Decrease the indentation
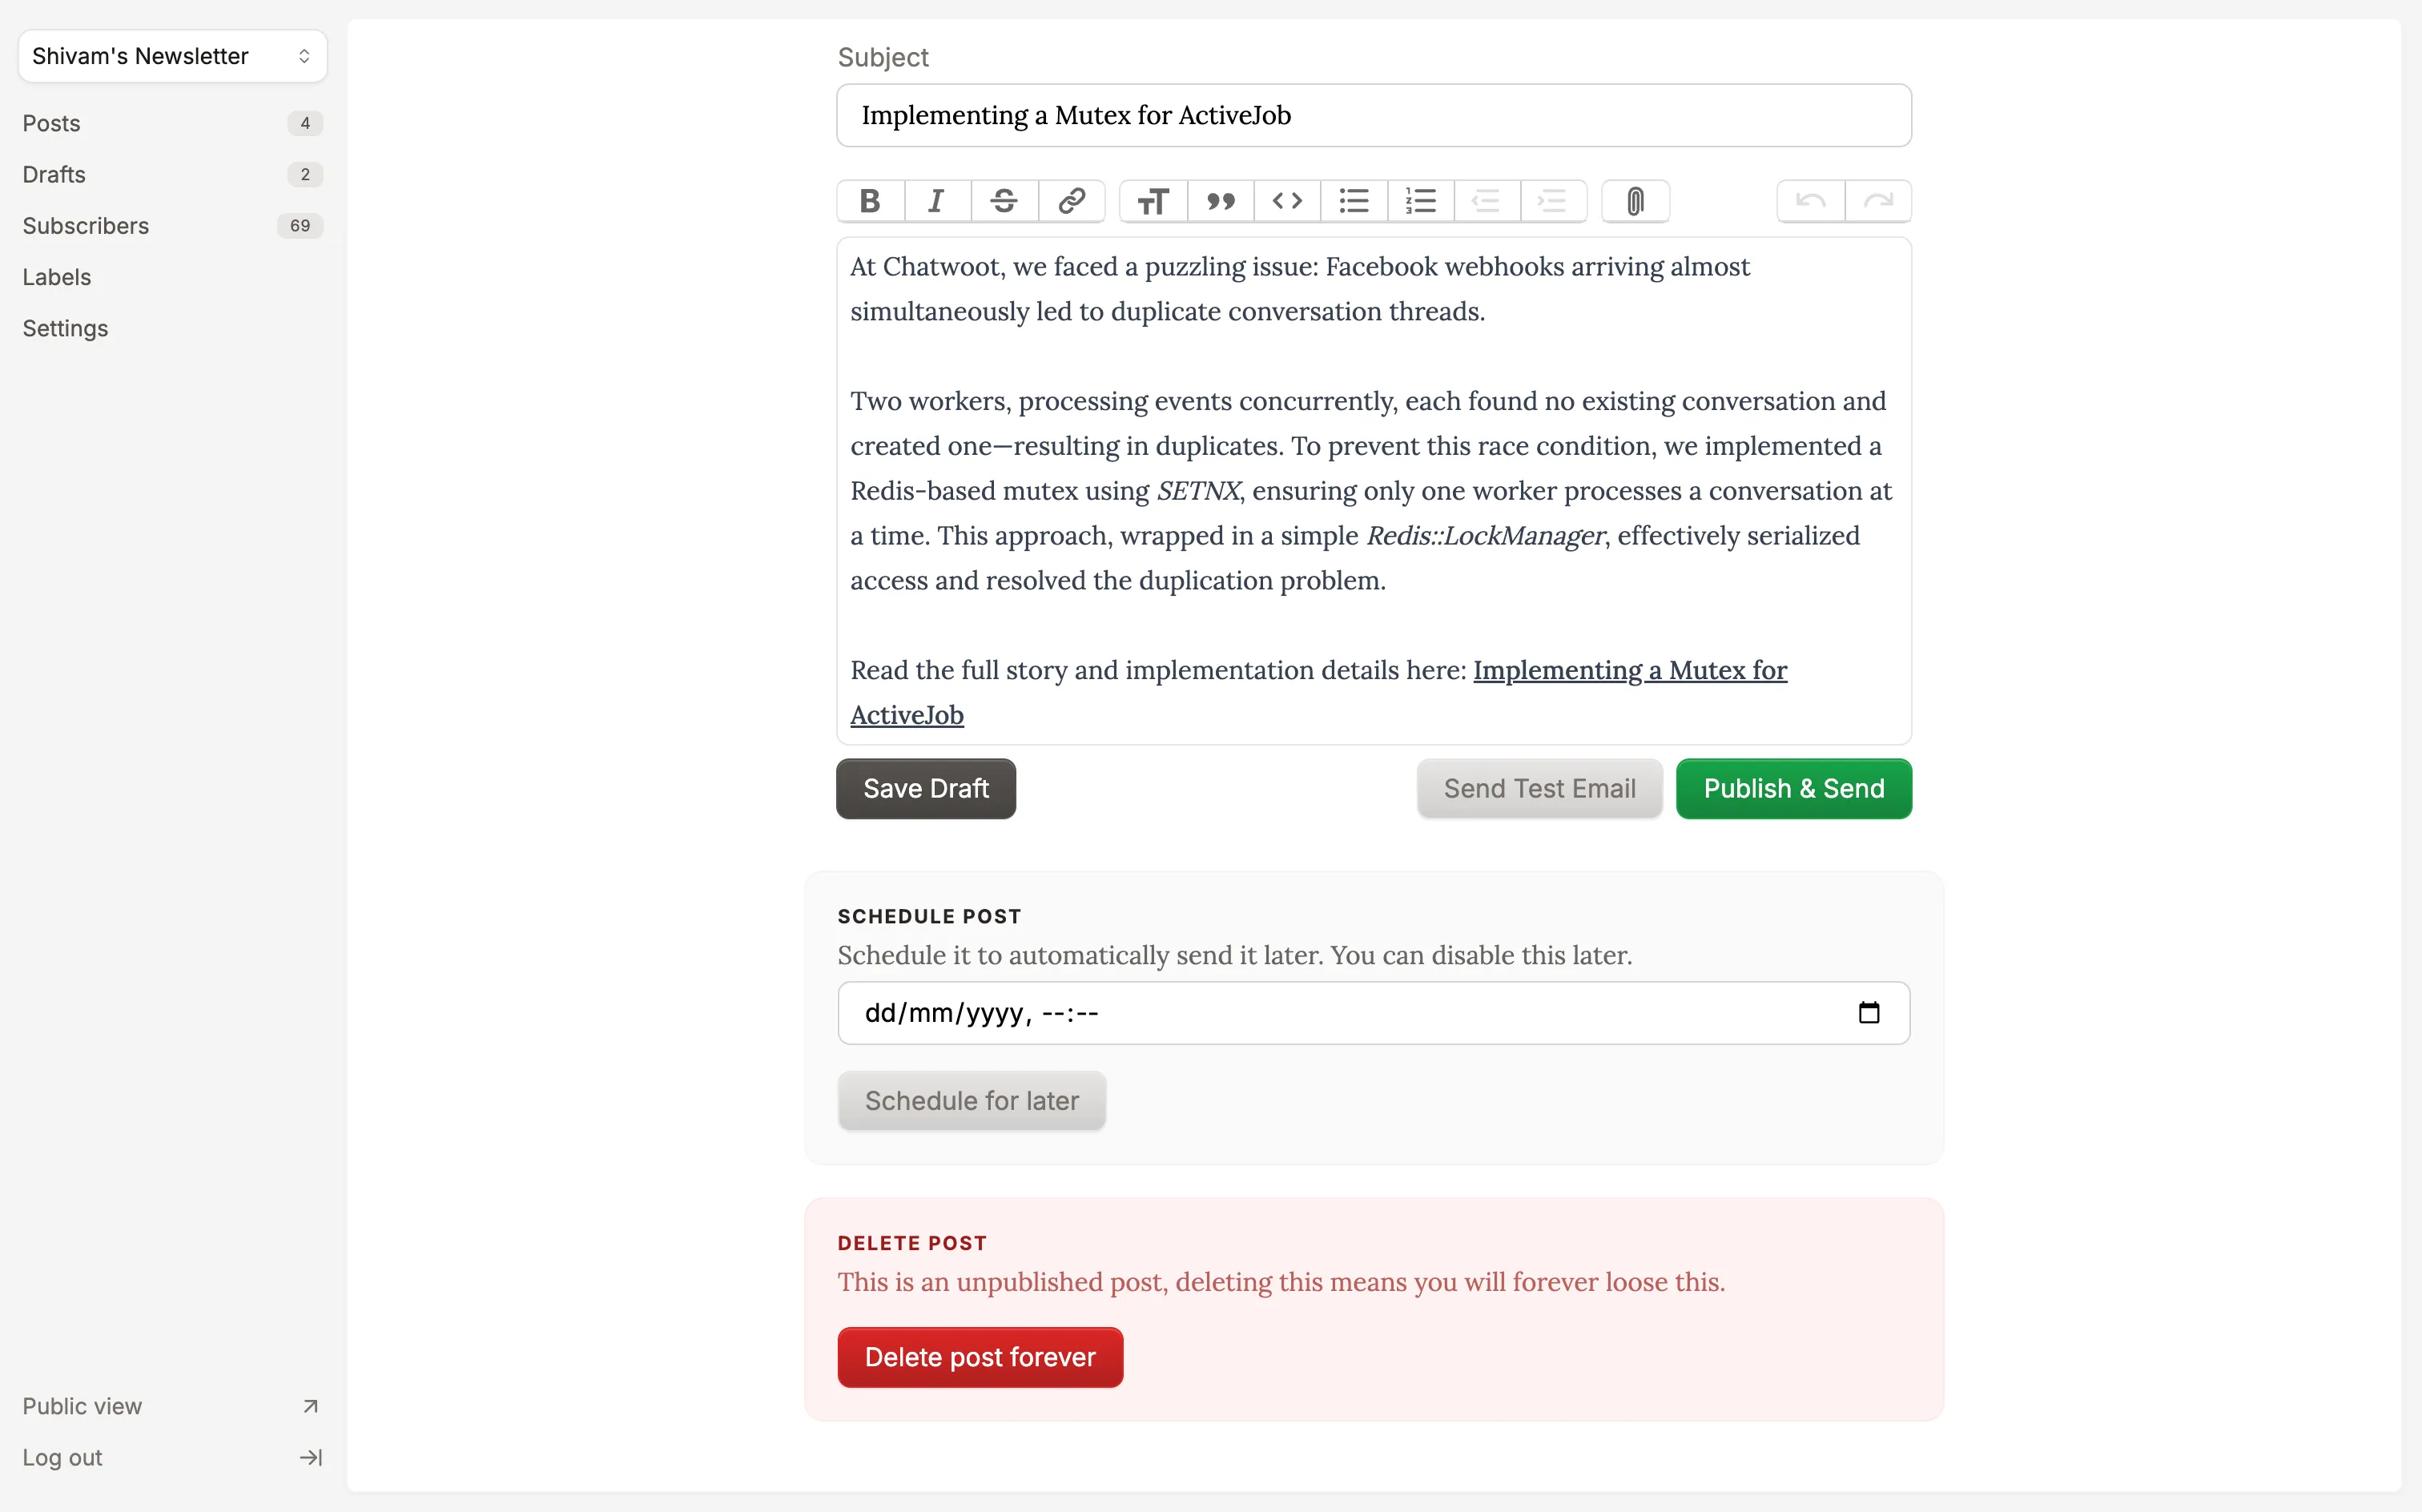2422x1512 pixels. coord(1486,200)
